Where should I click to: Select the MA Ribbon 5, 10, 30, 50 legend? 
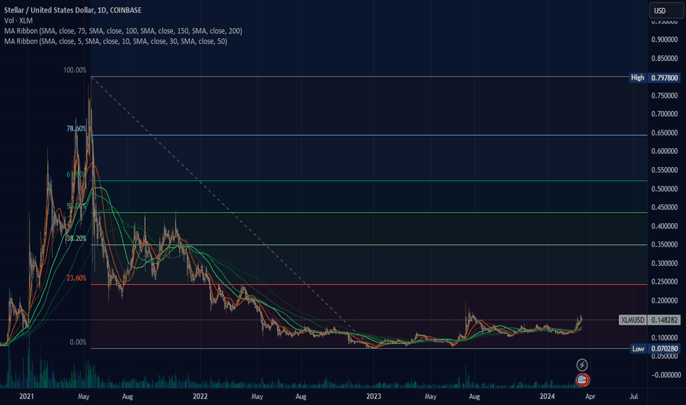coord(116,41)
